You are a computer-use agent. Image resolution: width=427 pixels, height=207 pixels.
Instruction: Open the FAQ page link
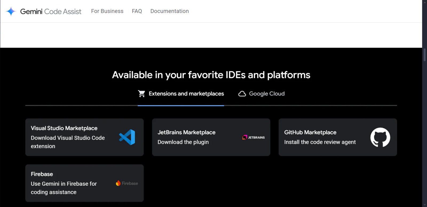(137, 11)
